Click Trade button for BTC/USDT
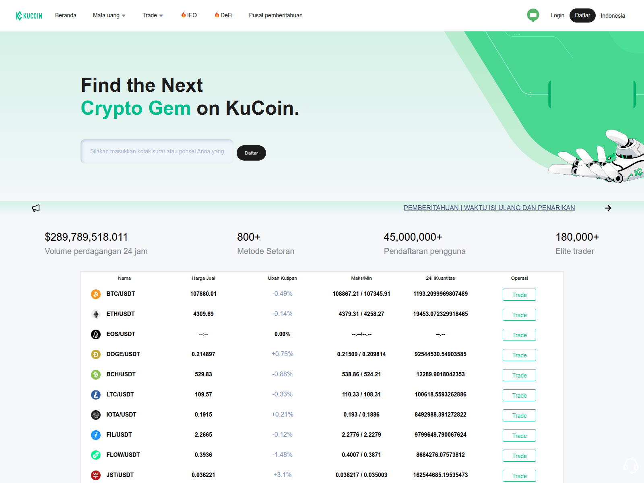644x483 pixels. click(x=519, y=295)
